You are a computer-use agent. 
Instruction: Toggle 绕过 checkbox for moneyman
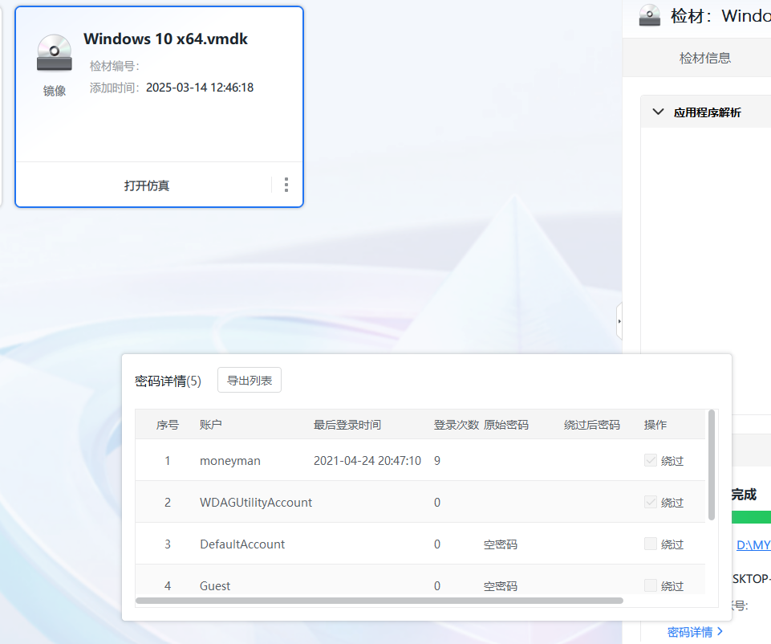(x=651, y=460)
